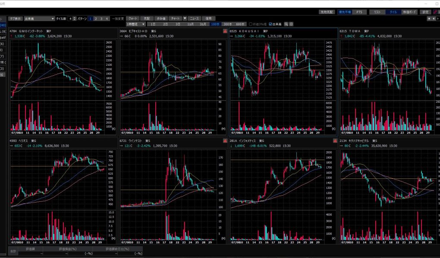Click the red alert icon on the モブキャストHD tile
The height and width of the screenshot is (258, 440).
click(x=225, y=31)
